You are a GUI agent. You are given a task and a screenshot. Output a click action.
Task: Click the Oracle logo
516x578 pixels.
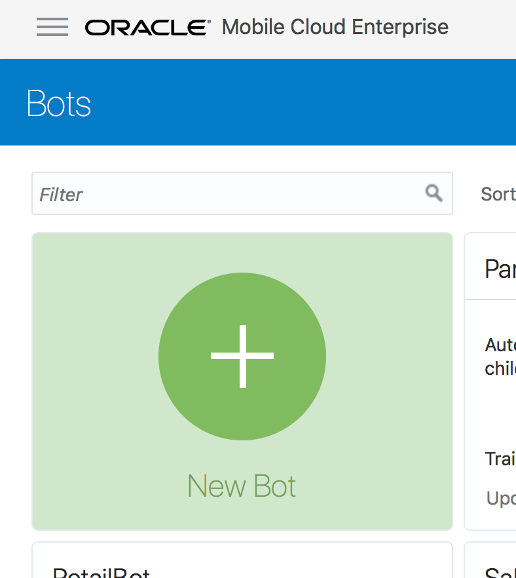tap(148, 28)
